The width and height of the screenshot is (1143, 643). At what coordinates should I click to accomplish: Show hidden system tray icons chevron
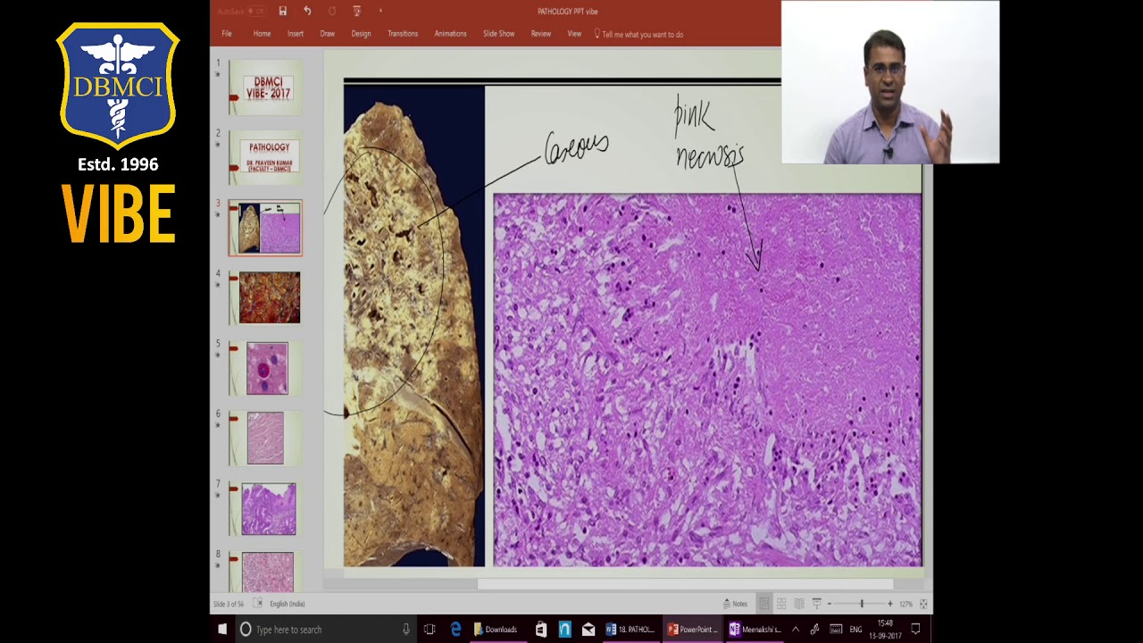tap(796, 630)
